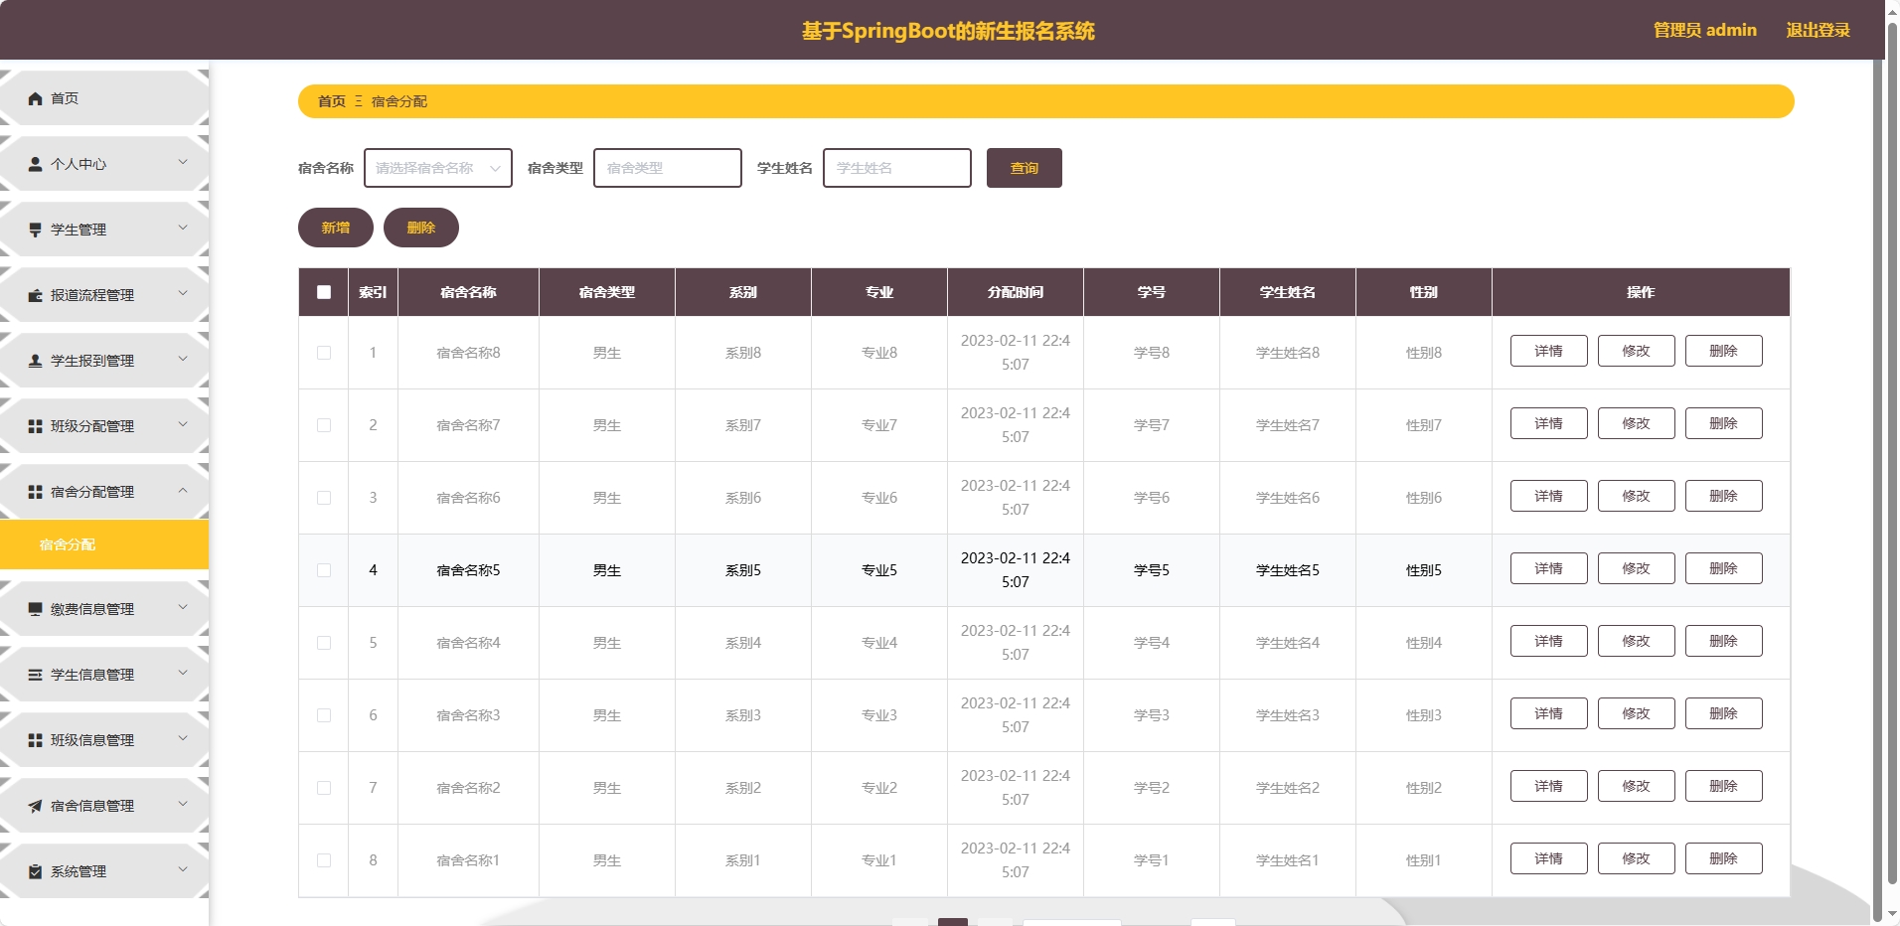Check the row for 宿舍名称6

(x=324, y=498)
